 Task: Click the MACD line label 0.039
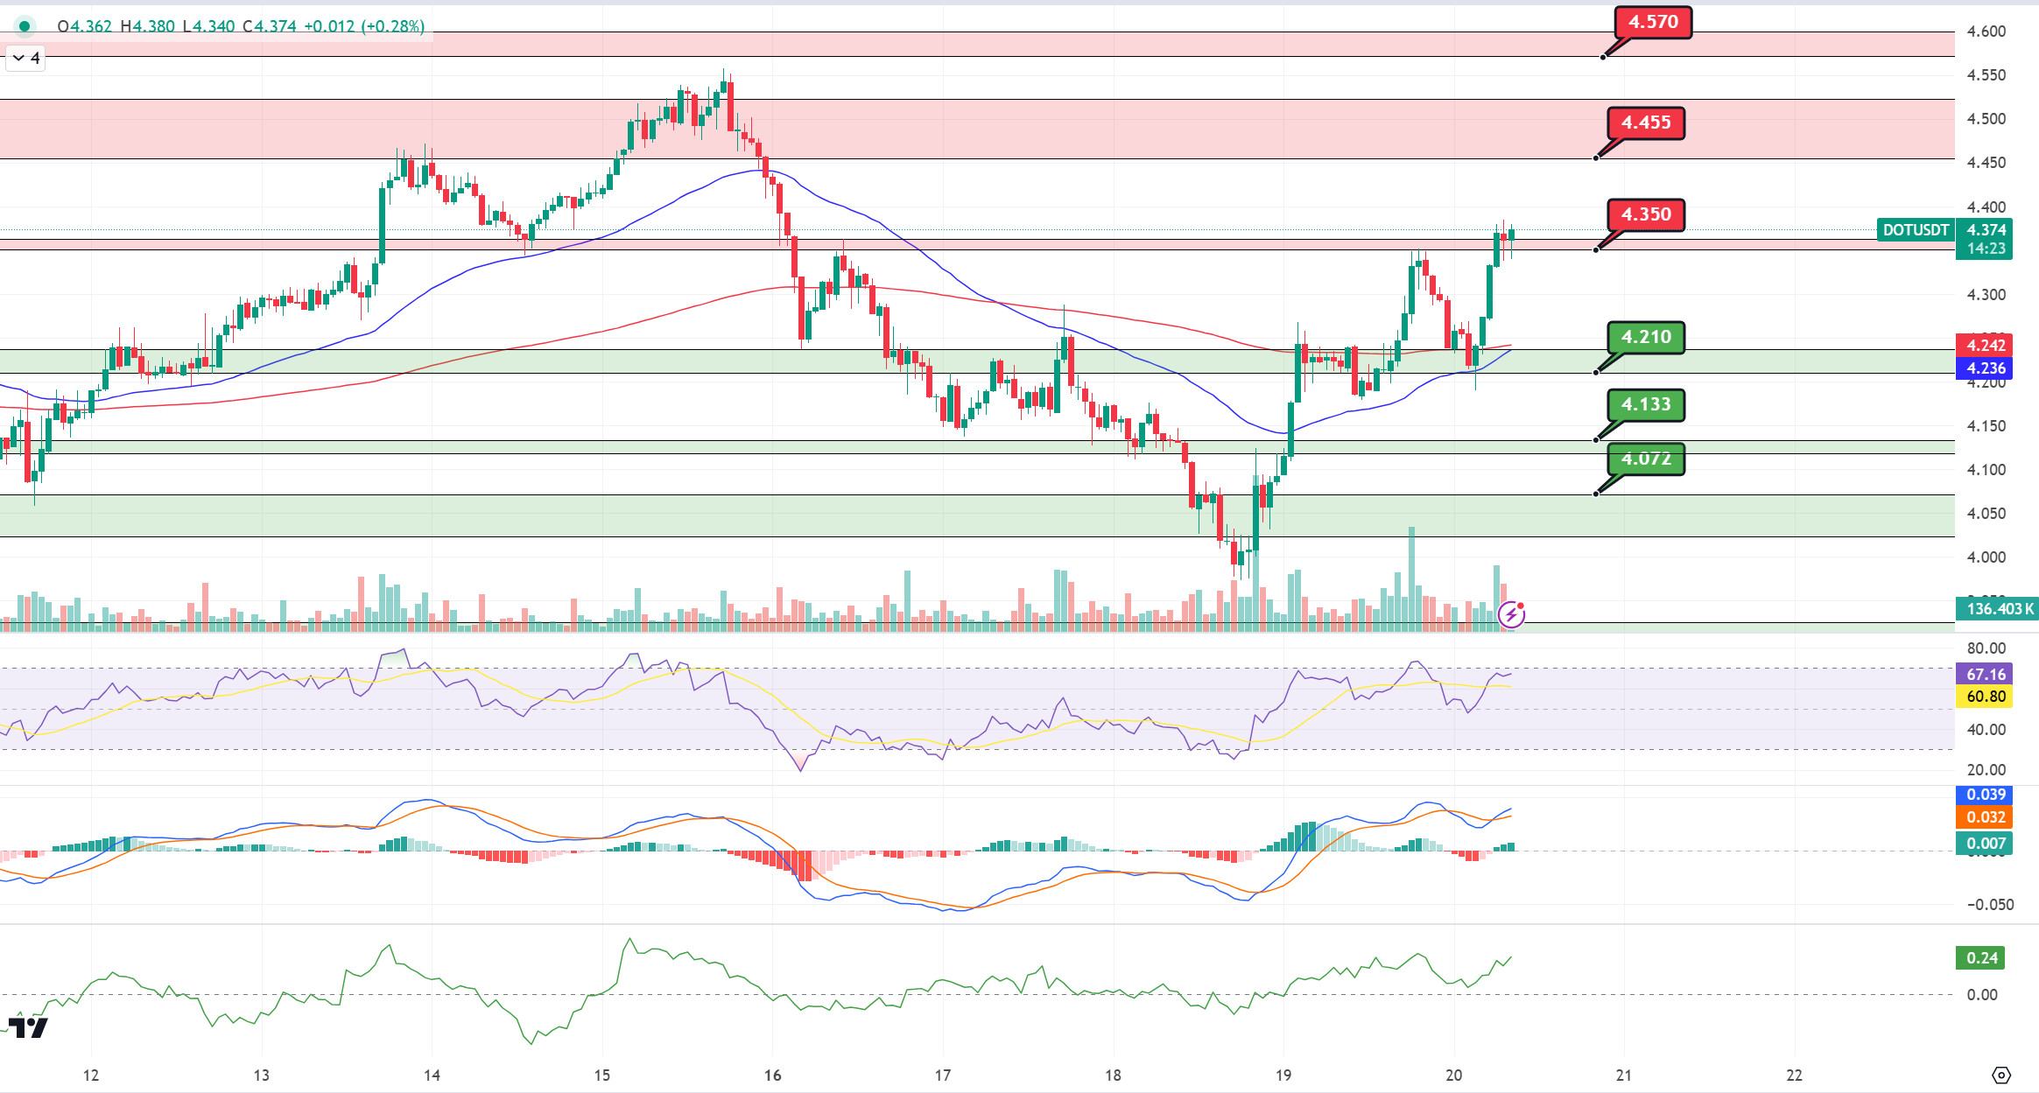click(x=1984, y=795)
